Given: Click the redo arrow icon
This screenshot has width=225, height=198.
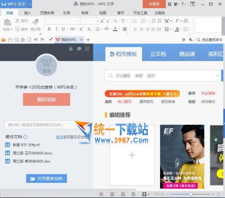Looking at the screenshot, I should [42, 40].
